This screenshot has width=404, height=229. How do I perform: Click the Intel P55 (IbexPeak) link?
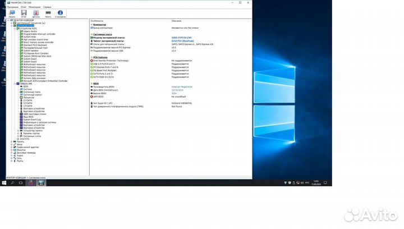coord(183,41)
